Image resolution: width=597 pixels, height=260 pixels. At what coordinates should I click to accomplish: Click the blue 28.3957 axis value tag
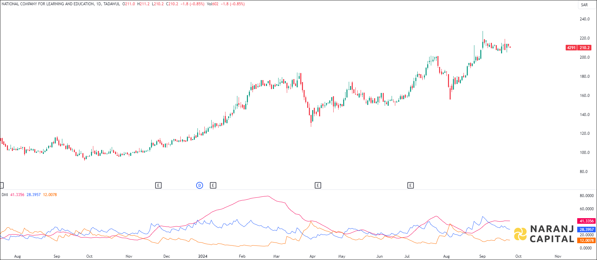tap(586, 230)
